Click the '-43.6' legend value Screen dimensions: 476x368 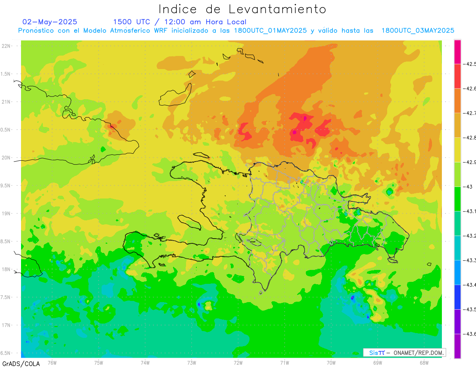point(470,334)
